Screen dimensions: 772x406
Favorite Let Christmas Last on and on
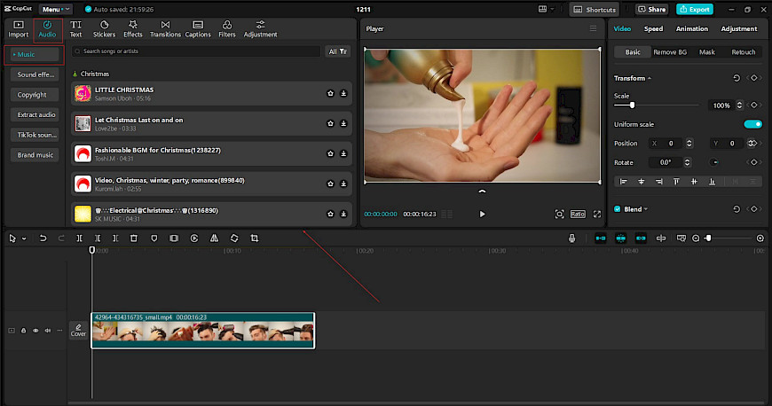tap(330, 123)
